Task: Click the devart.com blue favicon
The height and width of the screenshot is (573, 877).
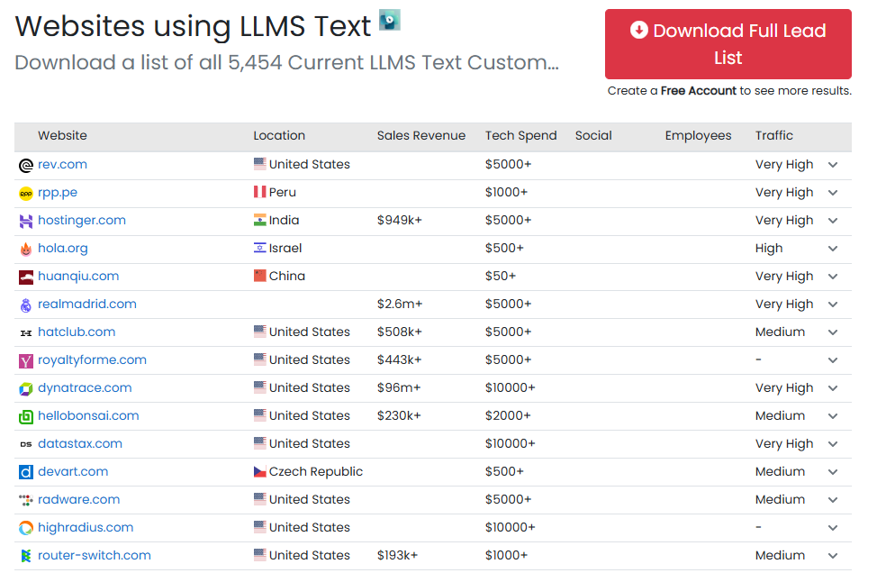Action: 26,472
